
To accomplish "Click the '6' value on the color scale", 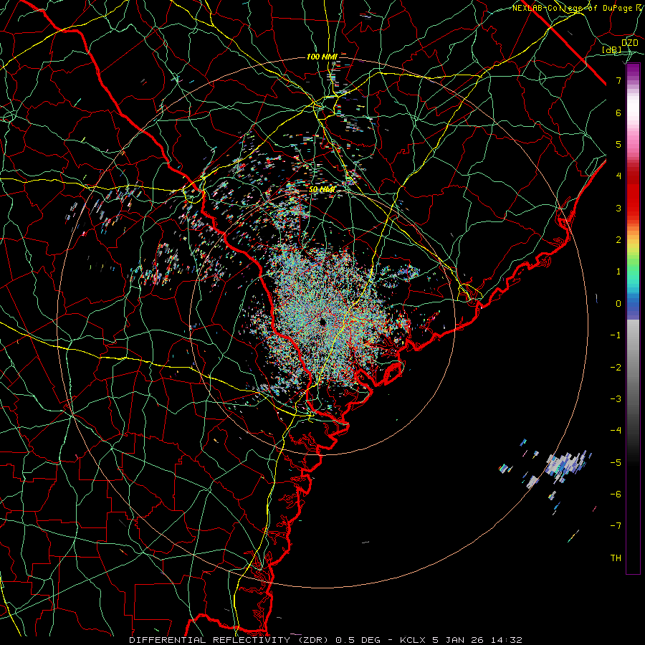I will click(618, 113).
